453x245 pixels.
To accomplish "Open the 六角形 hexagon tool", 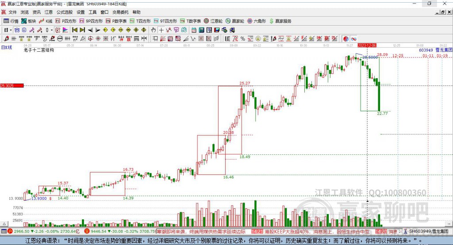I will coord(257,21).
